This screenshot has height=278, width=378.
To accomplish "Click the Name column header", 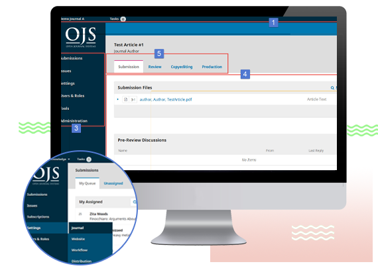I will coord(123,150).
